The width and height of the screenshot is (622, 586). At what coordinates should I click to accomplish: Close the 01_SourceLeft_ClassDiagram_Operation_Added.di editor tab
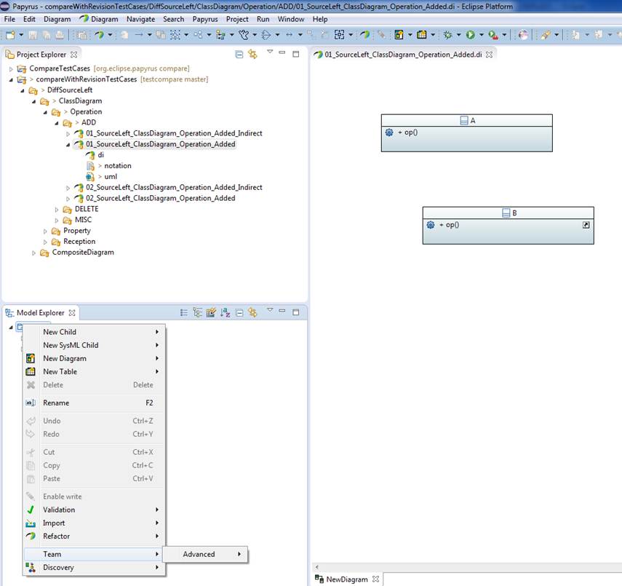(490, 55)
